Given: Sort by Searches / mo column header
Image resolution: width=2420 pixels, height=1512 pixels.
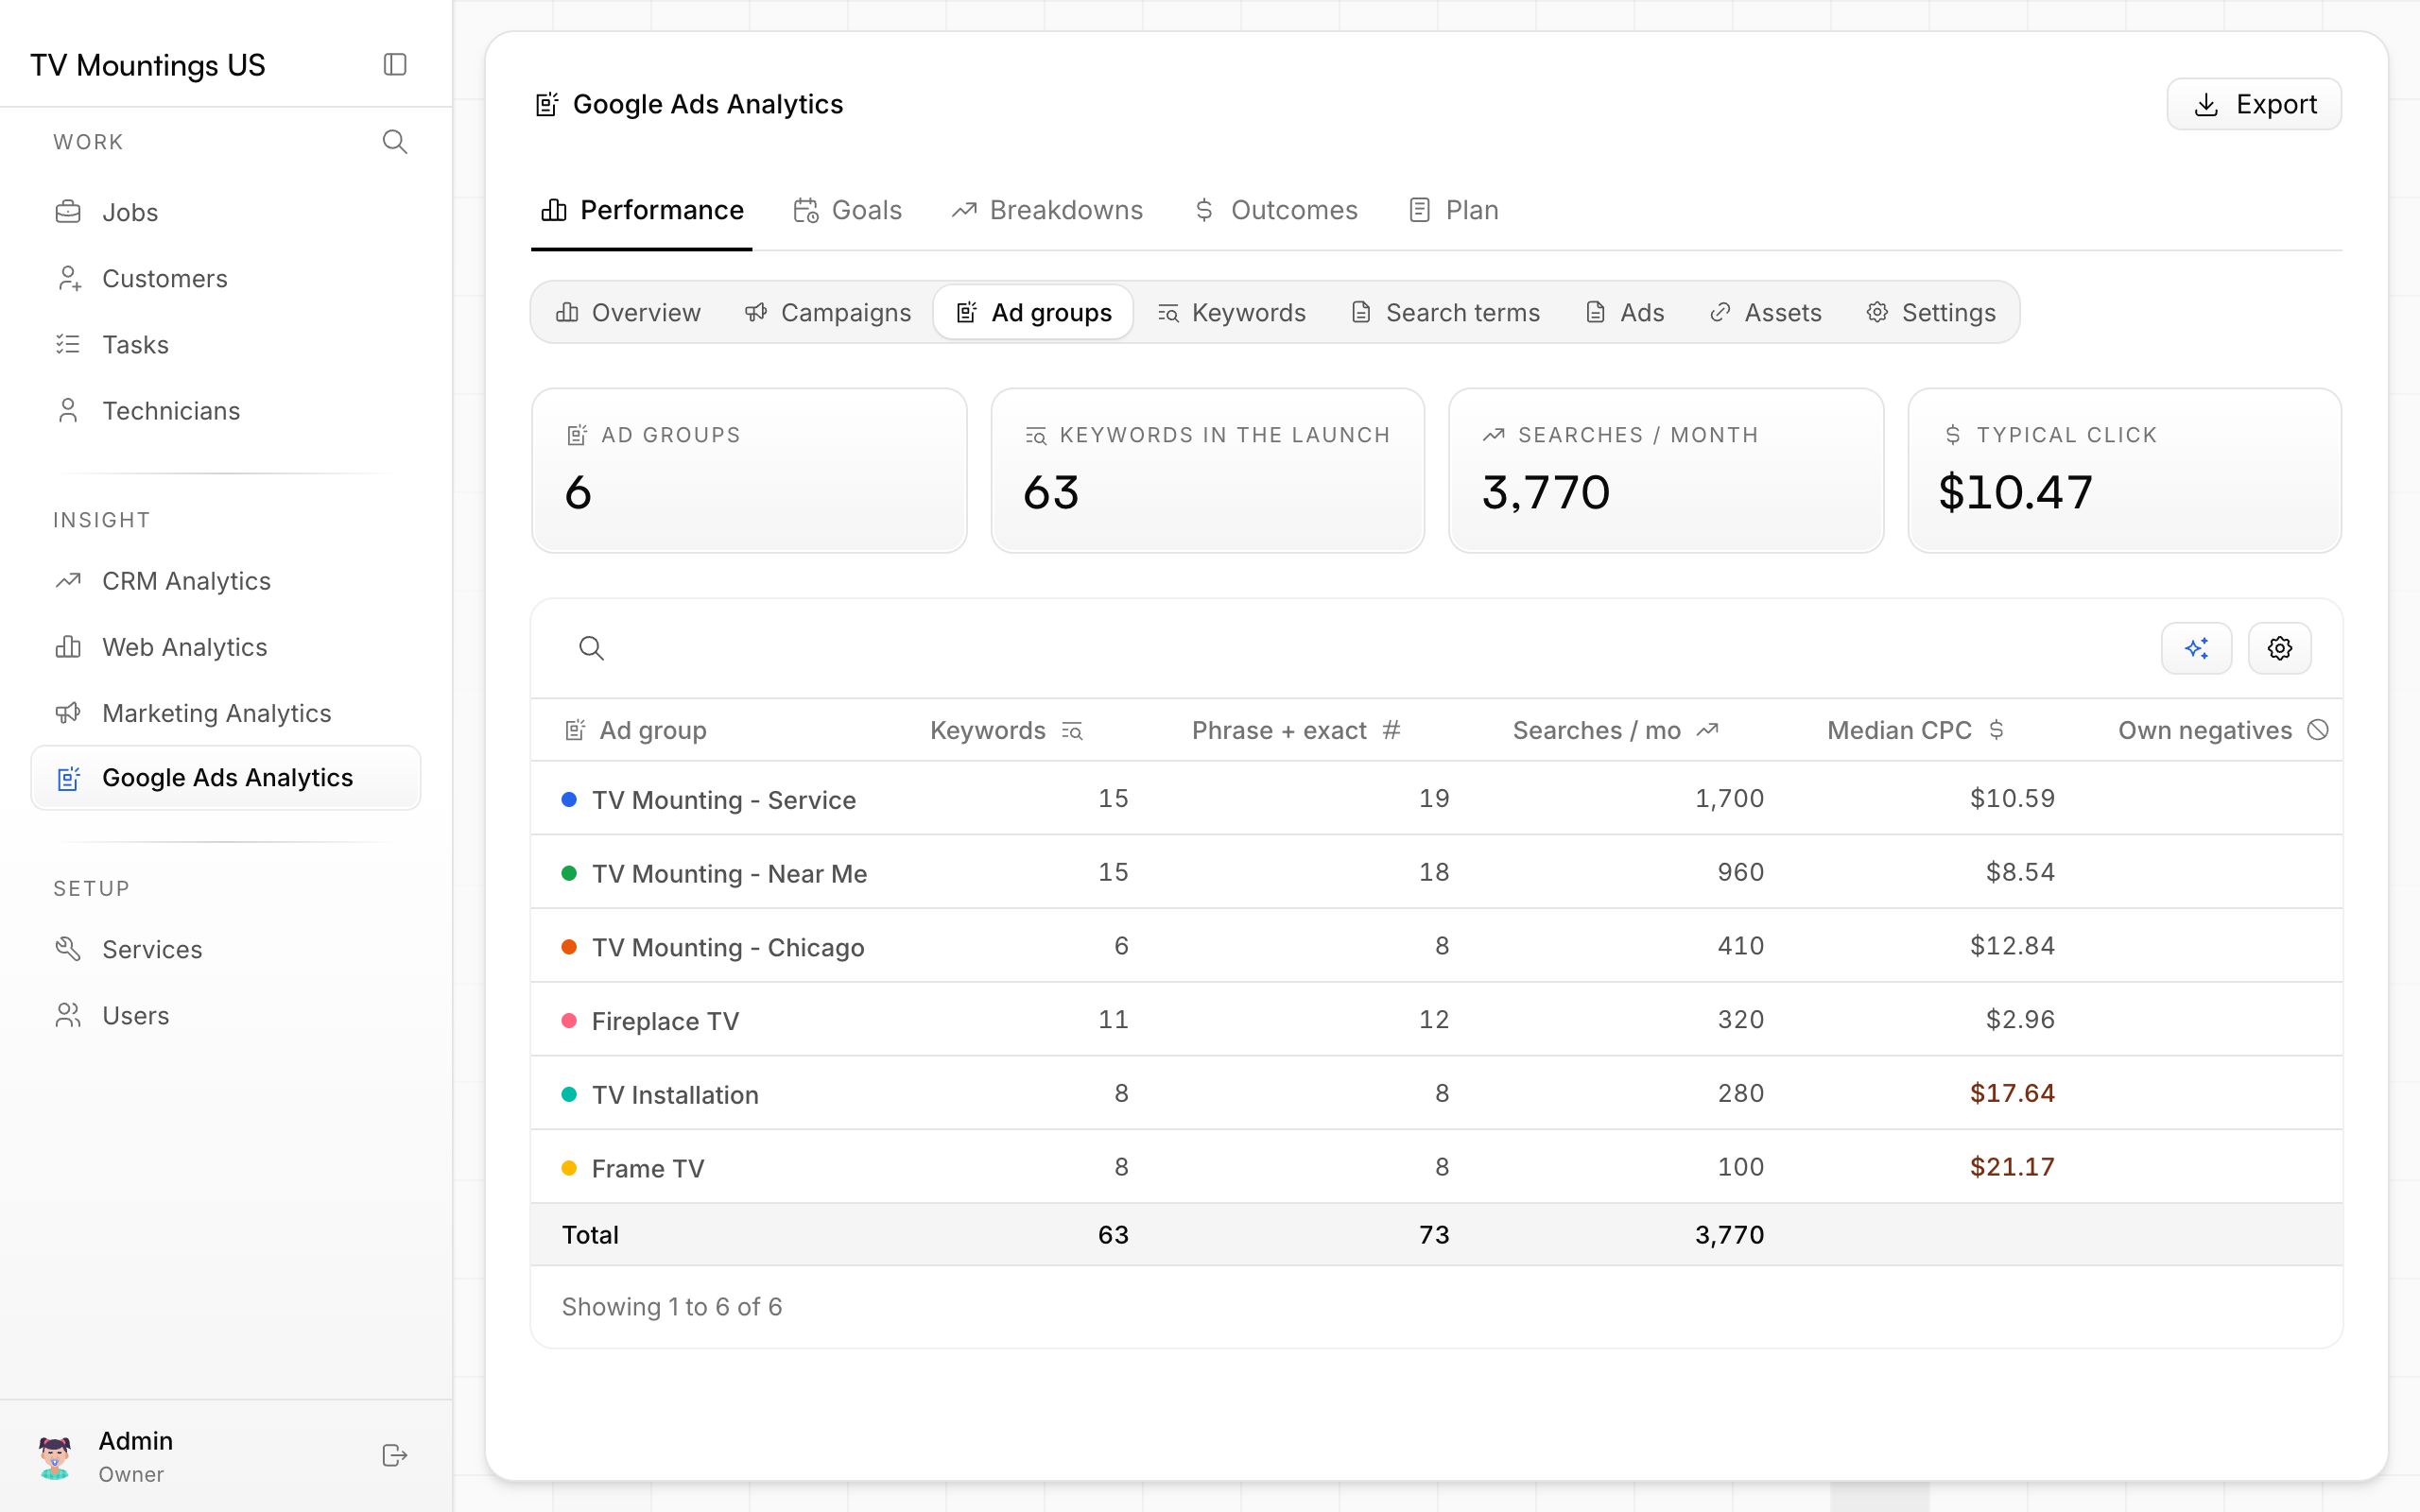Looking at the screenshot, I should tap(1616, 731).
